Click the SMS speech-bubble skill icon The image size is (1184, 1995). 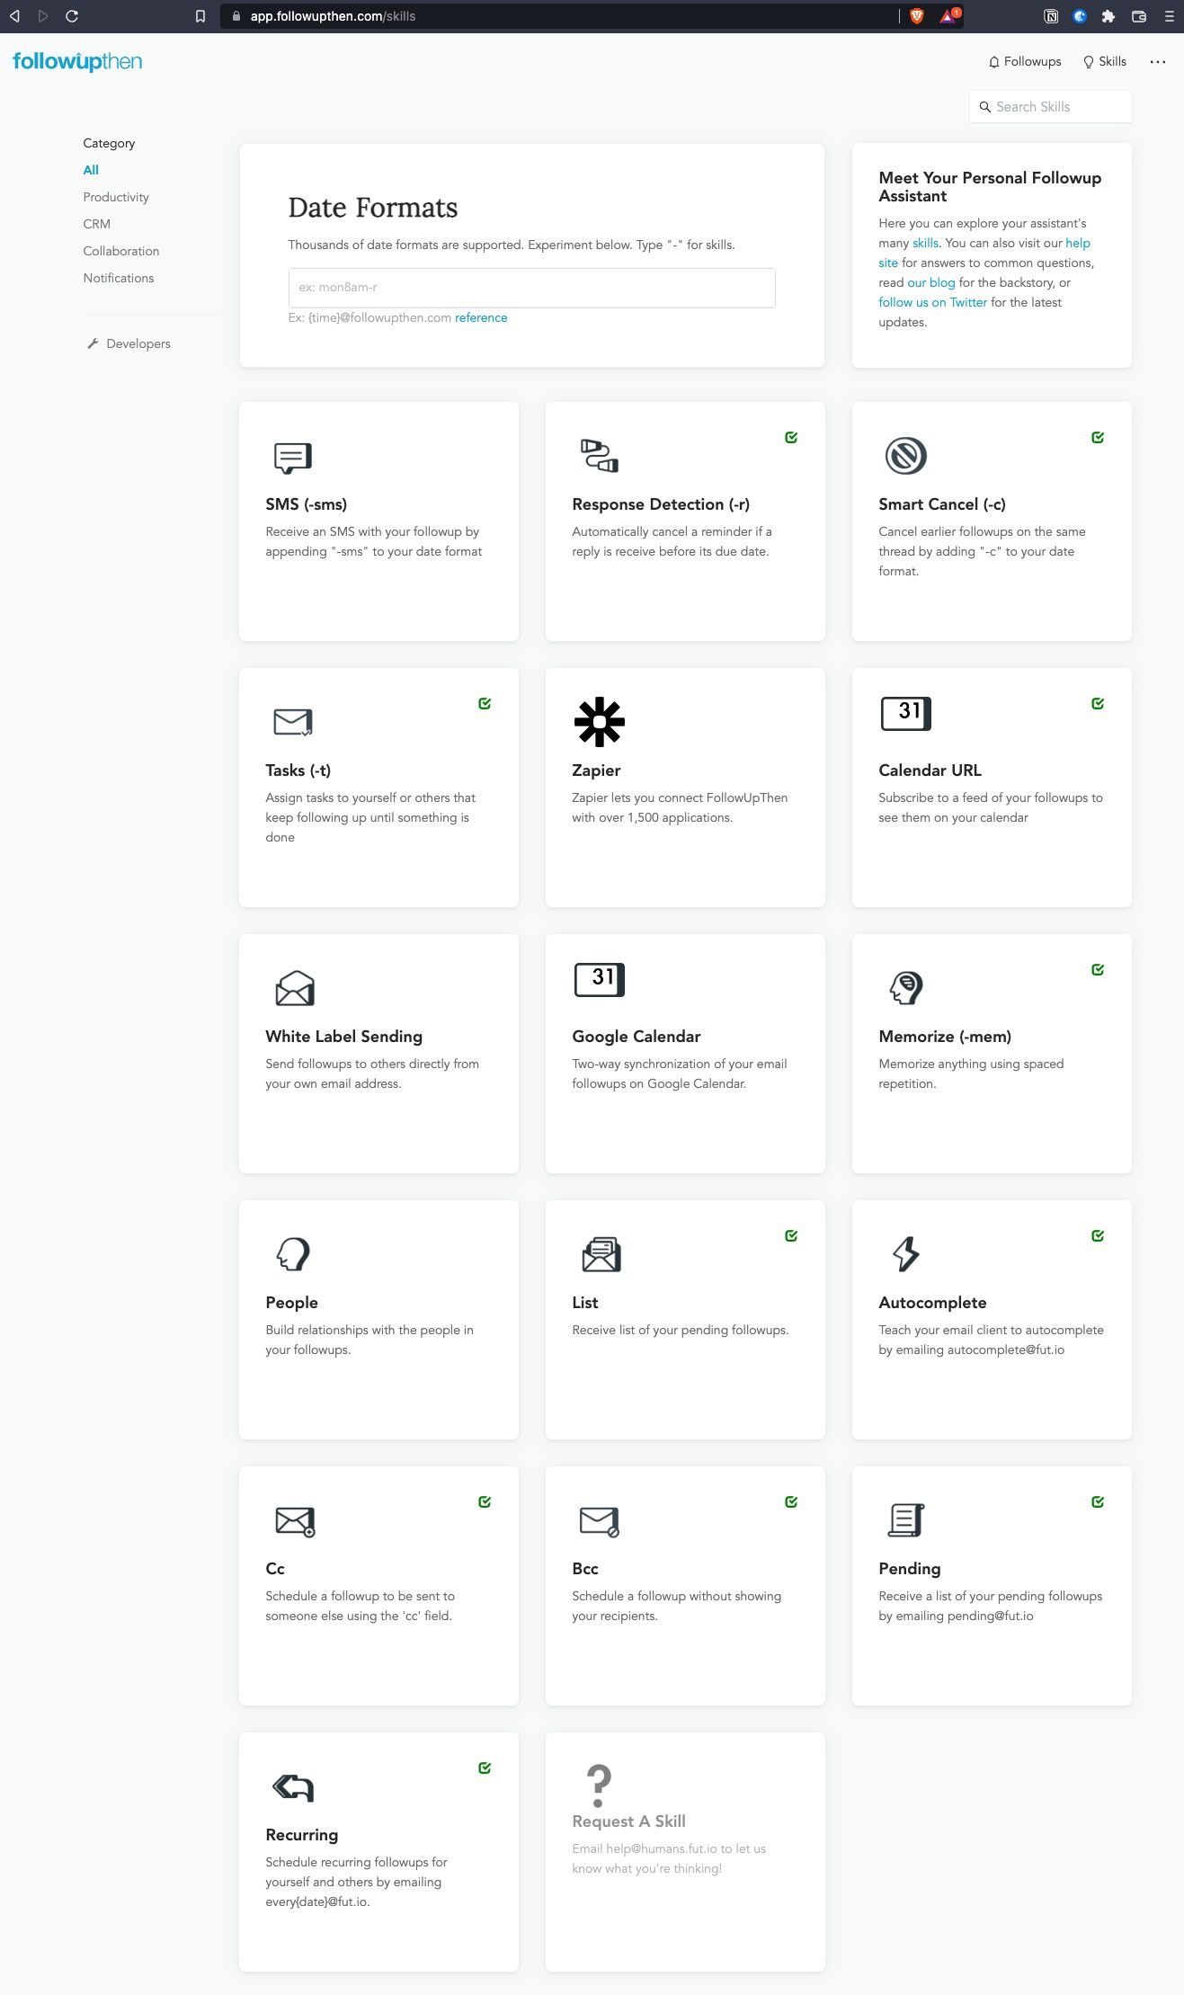293,458
